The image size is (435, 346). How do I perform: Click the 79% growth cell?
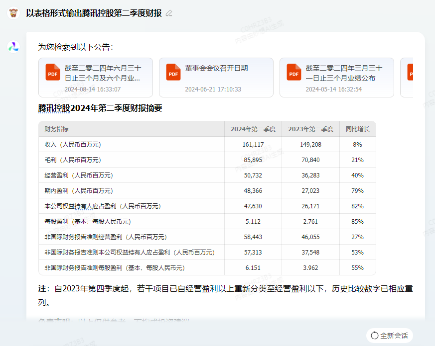[x=357, y=191]
